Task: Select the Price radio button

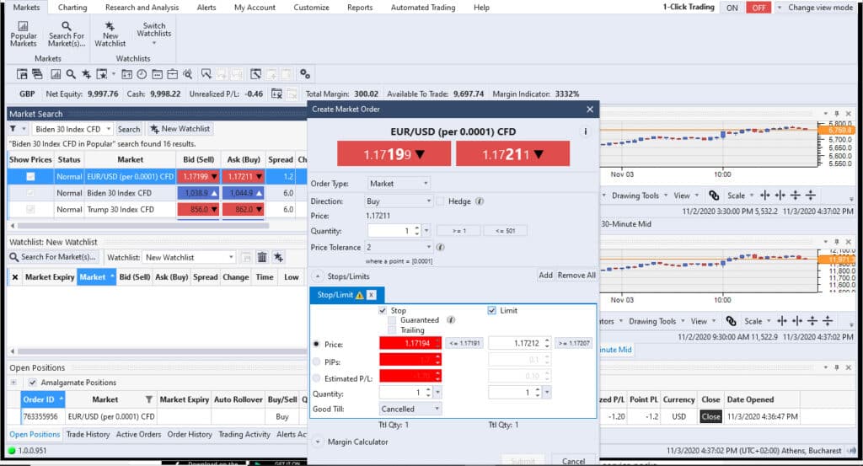Action: tap(317, 345)
